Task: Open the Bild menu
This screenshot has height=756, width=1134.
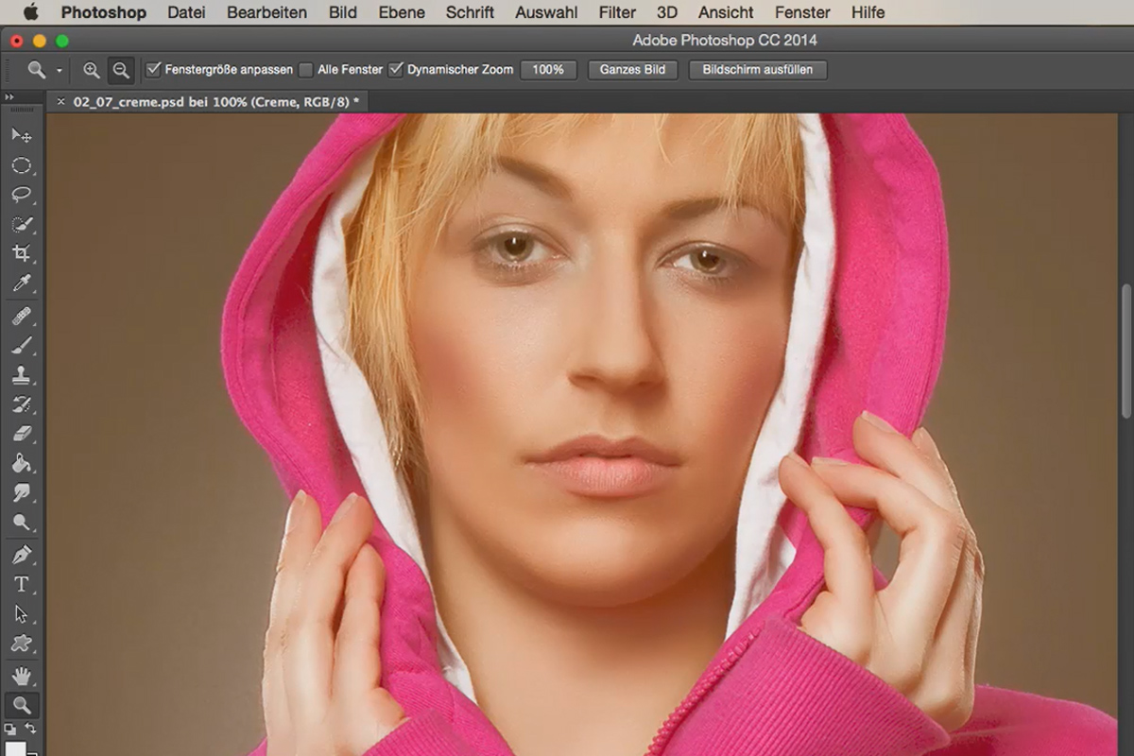Action: (x=343, y=12)
